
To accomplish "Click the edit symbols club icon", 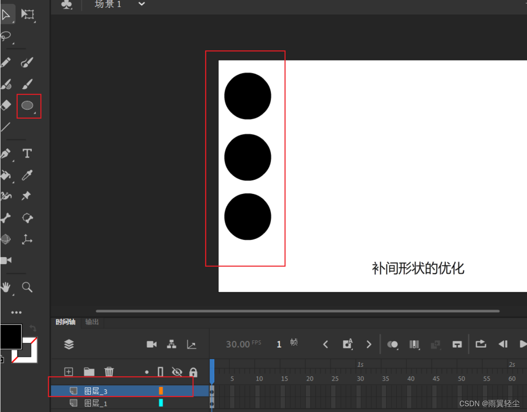I will (x=67, y=4).
